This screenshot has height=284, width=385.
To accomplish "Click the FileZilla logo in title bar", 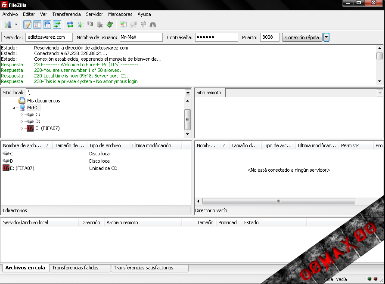I will 4,5.
